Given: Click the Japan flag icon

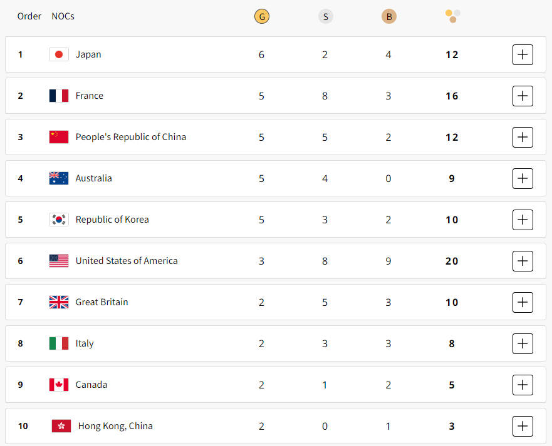Looking at the screenshot, I should click(x=59, y=54).
